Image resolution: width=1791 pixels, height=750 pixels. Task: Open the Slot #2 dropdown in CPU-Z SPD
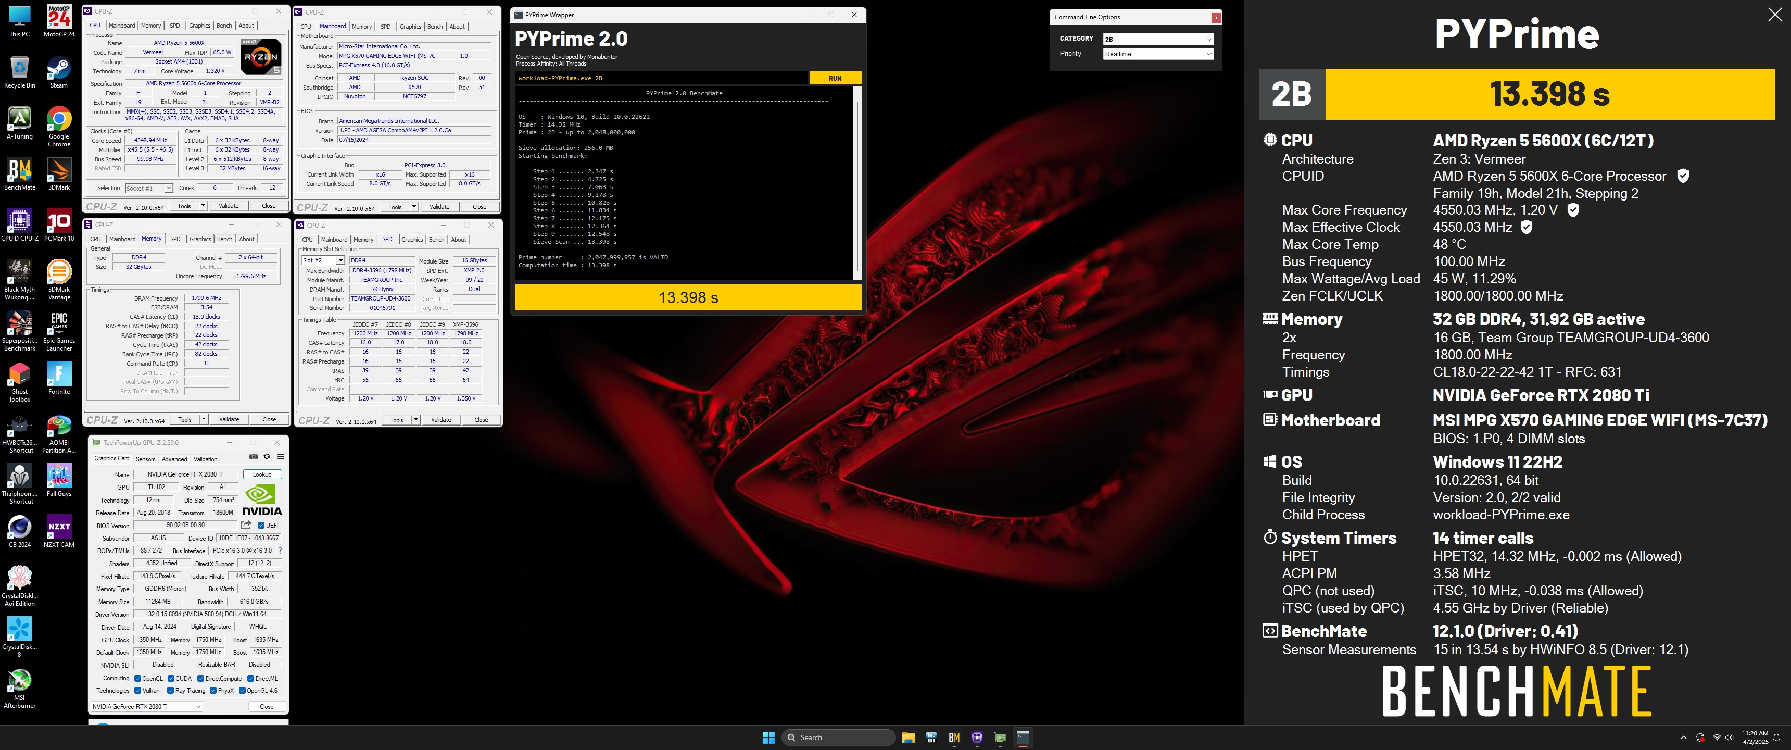pyautogui.click(x=323, y=260)
